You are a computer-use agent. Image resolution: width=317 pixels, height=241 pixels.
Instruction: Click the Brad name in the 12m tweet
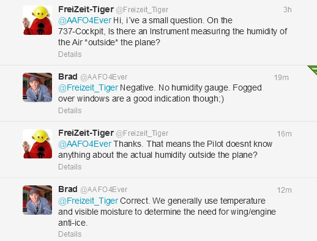point(68,189)
